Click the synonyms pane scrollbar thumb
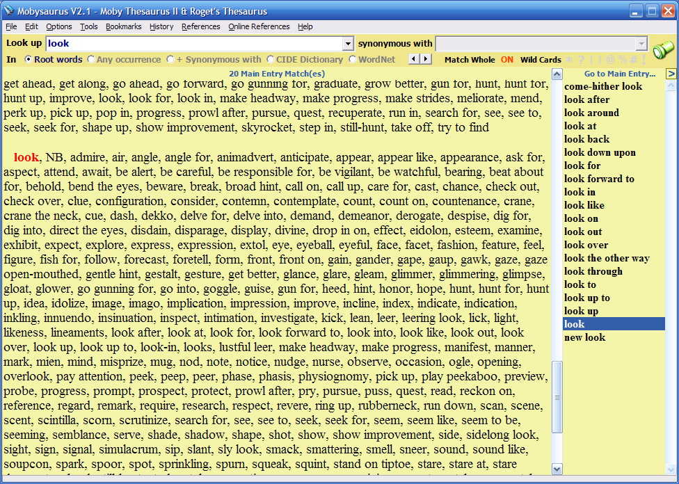The width and height of the screenshot is (679, 484). pos(557,397)
